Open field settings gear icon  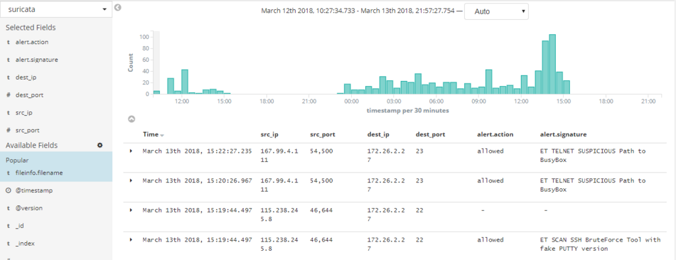[100, 145]
